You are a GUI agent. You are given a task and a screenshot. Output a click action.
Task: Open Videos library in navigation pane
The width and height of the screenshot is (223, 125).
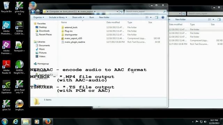(40, 56)
